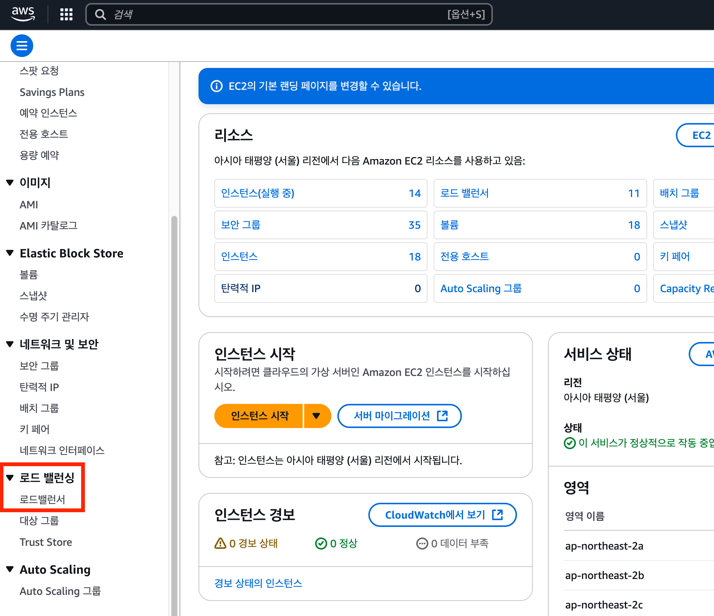Click the warning icon beside 0 경보 상태
This screenshot has height=616, width=714.
(x=220, y=543)
